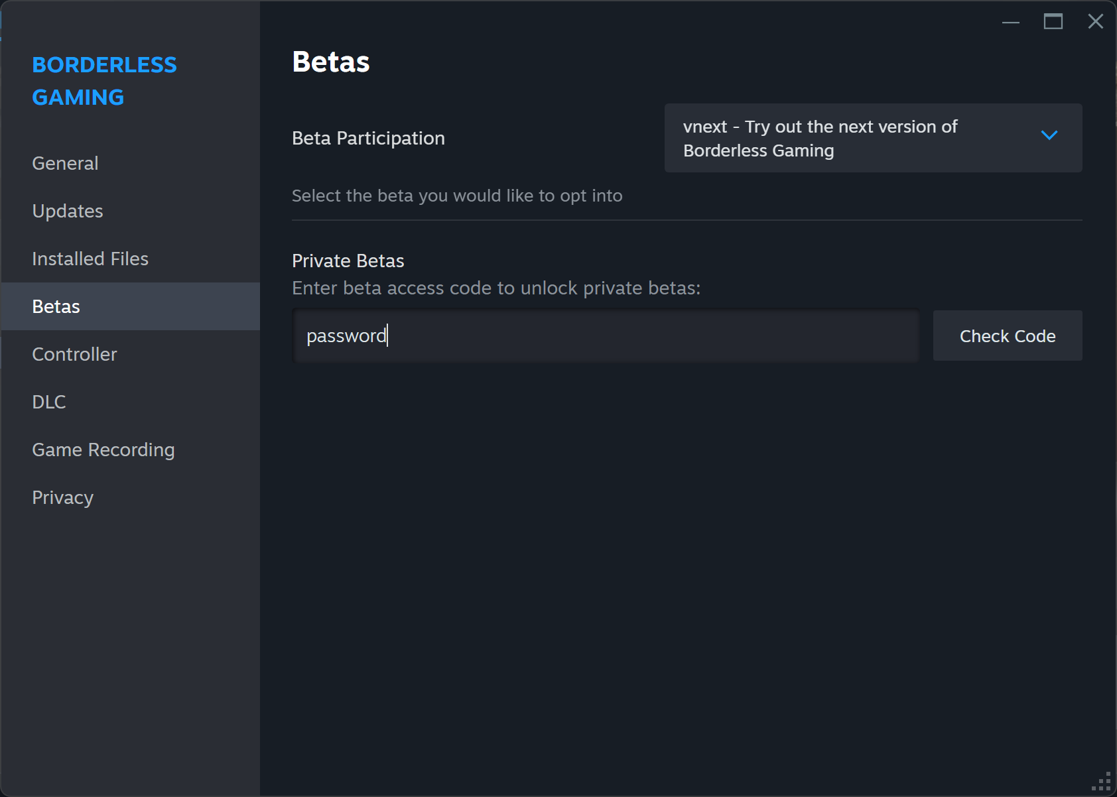The image size is (1117, 797).
Task: Go to Installed Files section
Action: point(130,259)
